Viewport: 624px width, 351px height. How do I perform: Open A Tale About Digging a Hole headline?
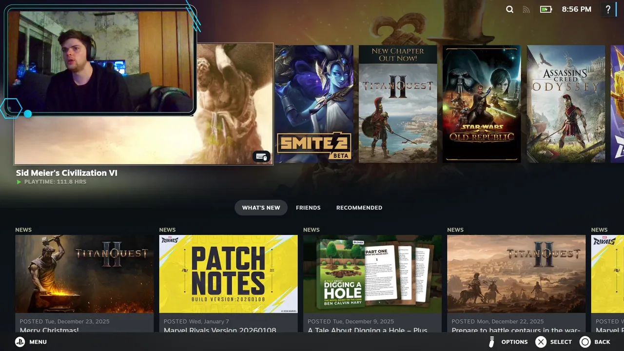(x=368, y=330)
